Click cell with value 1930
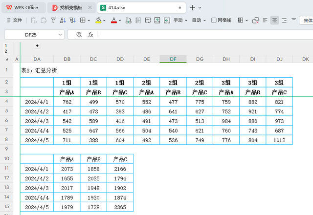The height and width of the screenshot is (215, 313). (x=93, y=197)
